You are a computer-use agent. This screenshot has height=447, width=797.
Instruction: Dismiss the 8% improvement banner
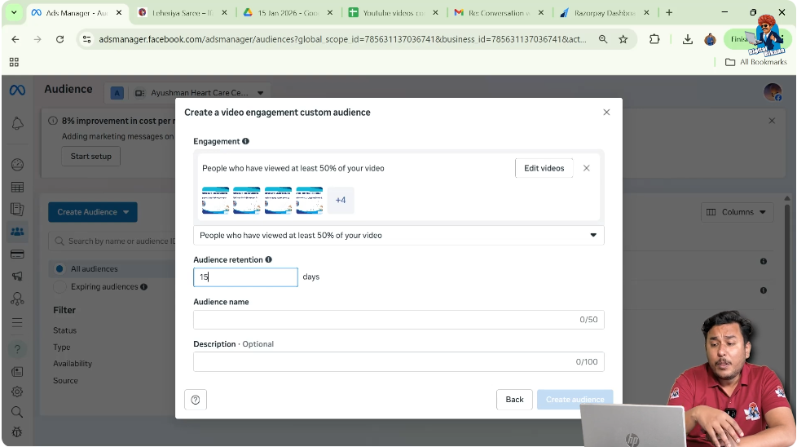click(772, 121)
